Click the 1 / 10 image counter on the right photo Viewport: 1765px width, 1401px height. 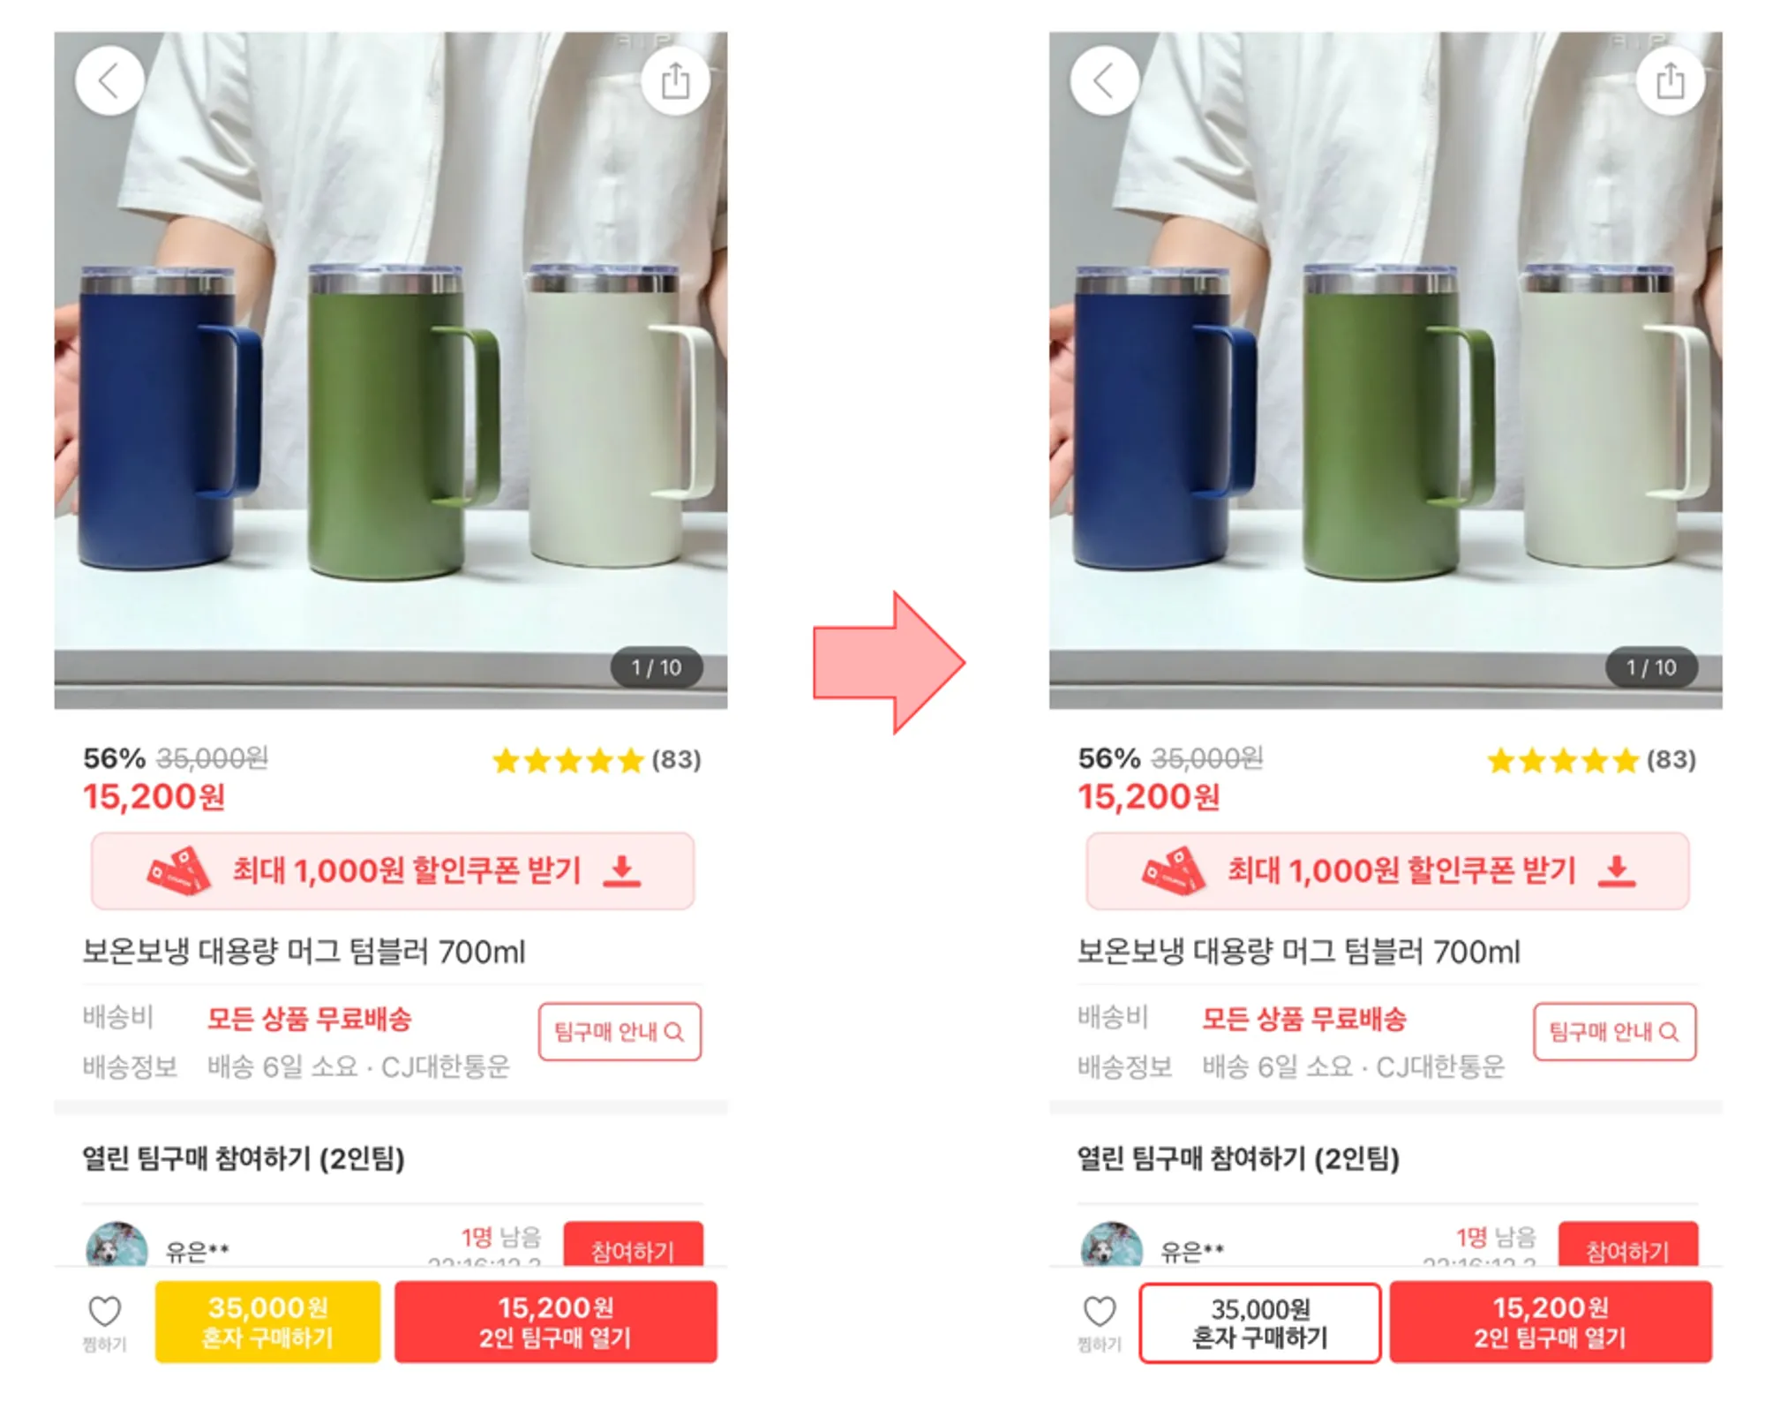pos(1651,667)
